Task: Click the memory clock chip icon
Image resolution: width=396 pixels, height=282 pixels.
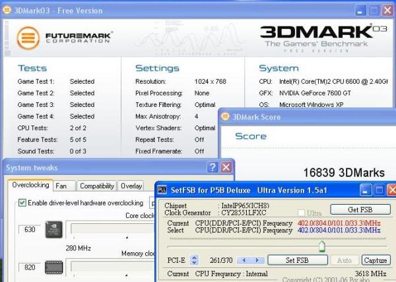Action: (x=54, y=267)
